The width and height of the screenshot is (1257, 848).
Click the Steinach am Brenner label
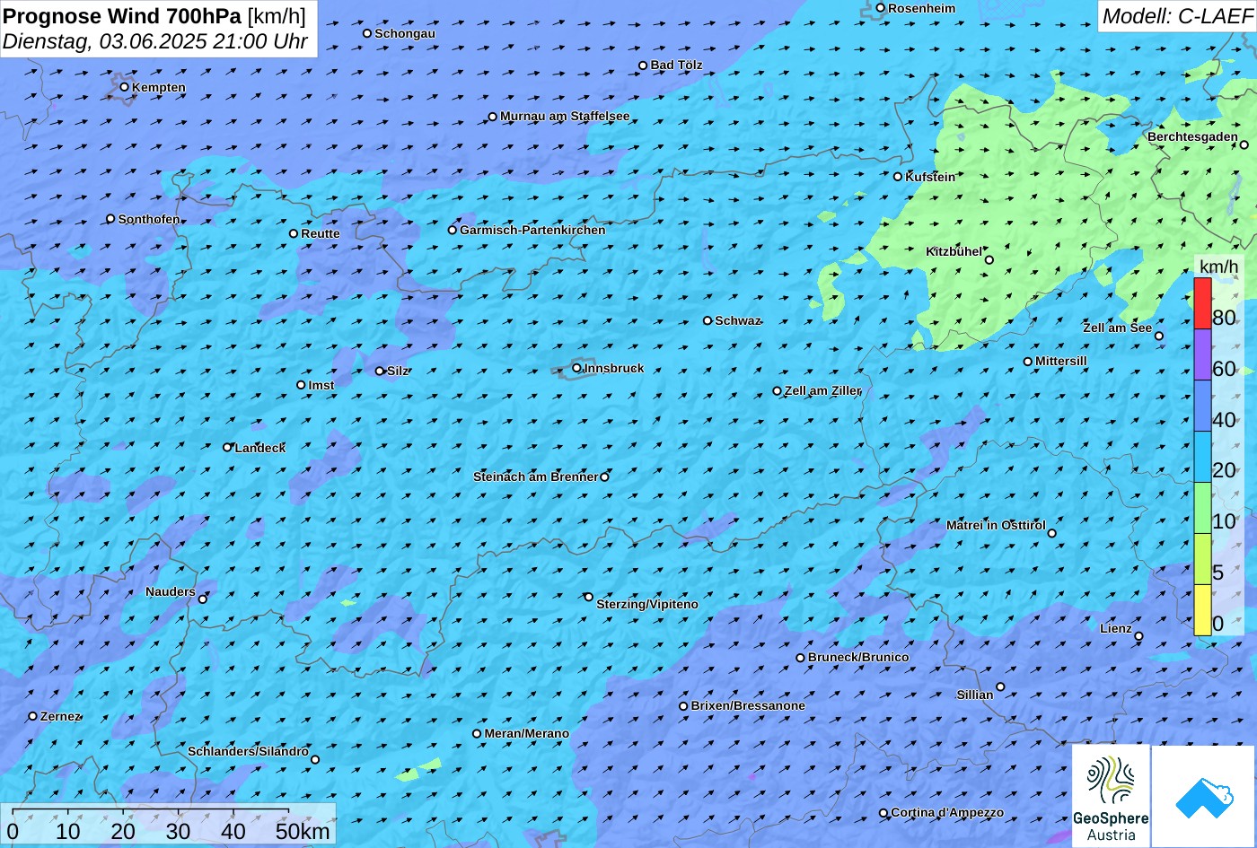[x=535, y=476]
